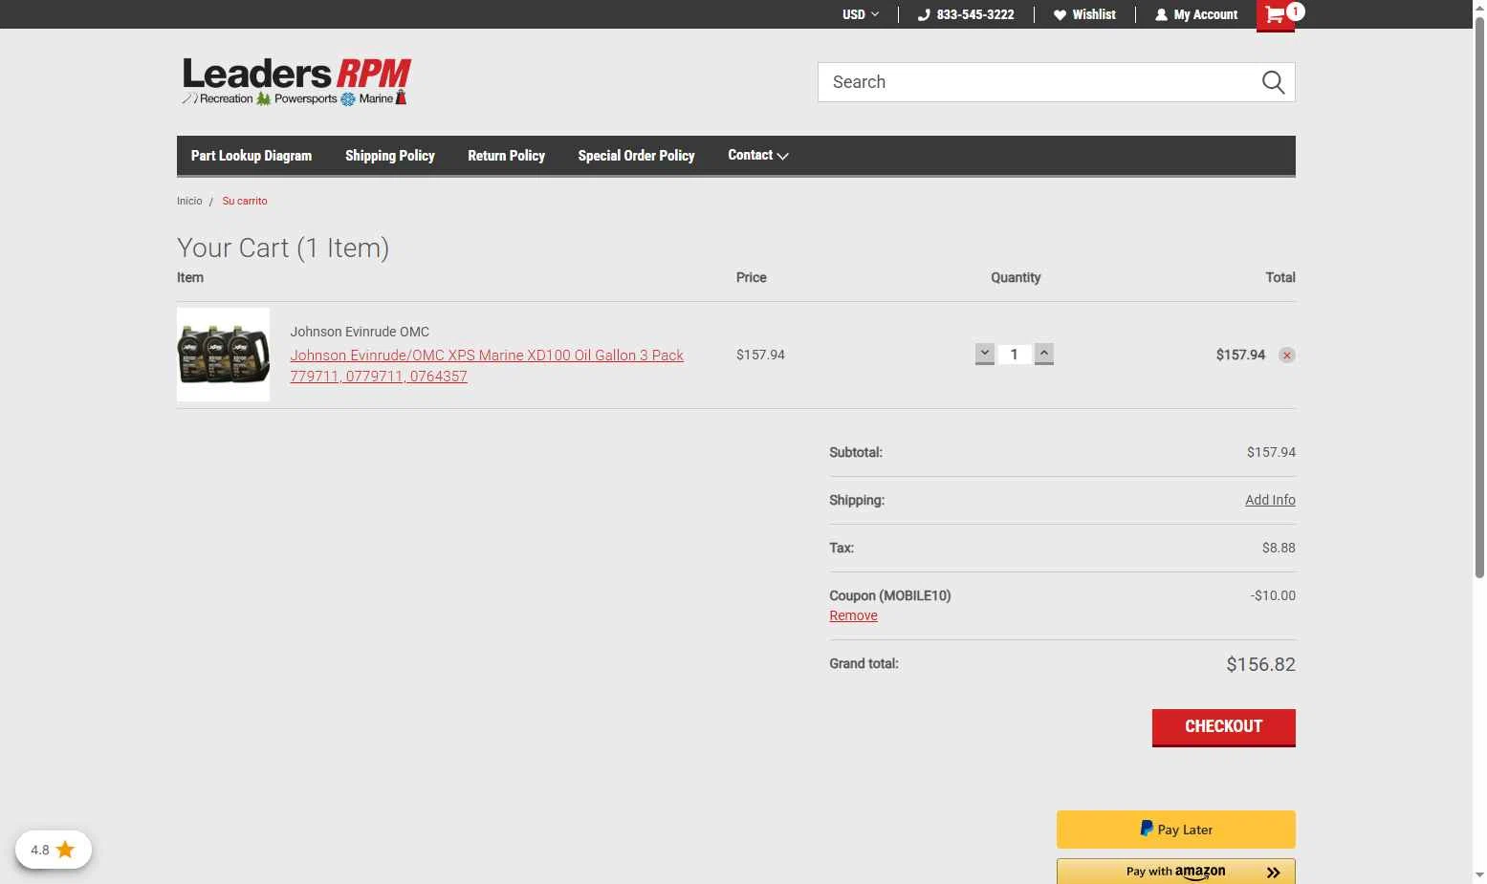The image size is (1487, 884).
Task: Click the Tax value $8.88
Action: (x=1279, y=548)
